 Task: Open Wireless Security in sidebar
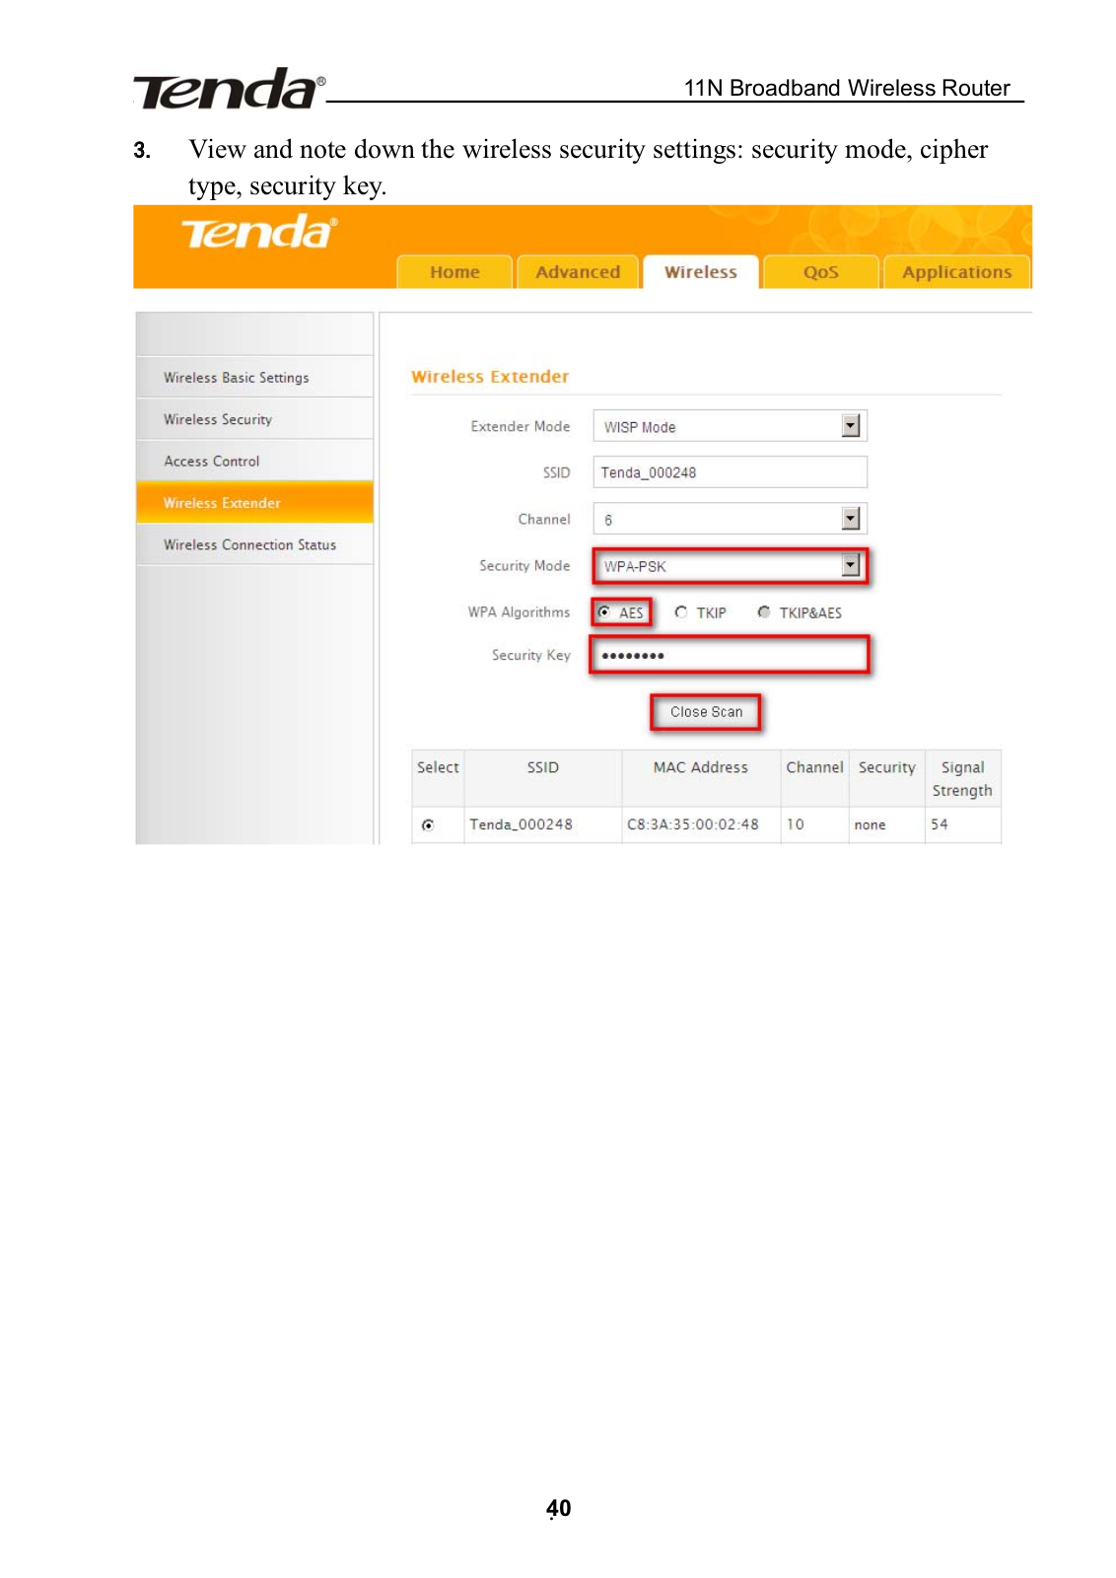point(254,419)
